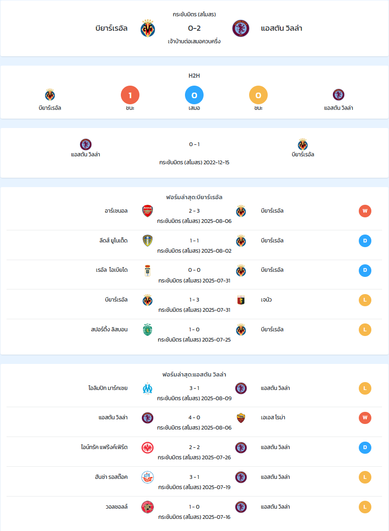The height and width of the screenshot is (531, 389).
Task: Click the Arsenal crest icon
Action: pos(147,211)
